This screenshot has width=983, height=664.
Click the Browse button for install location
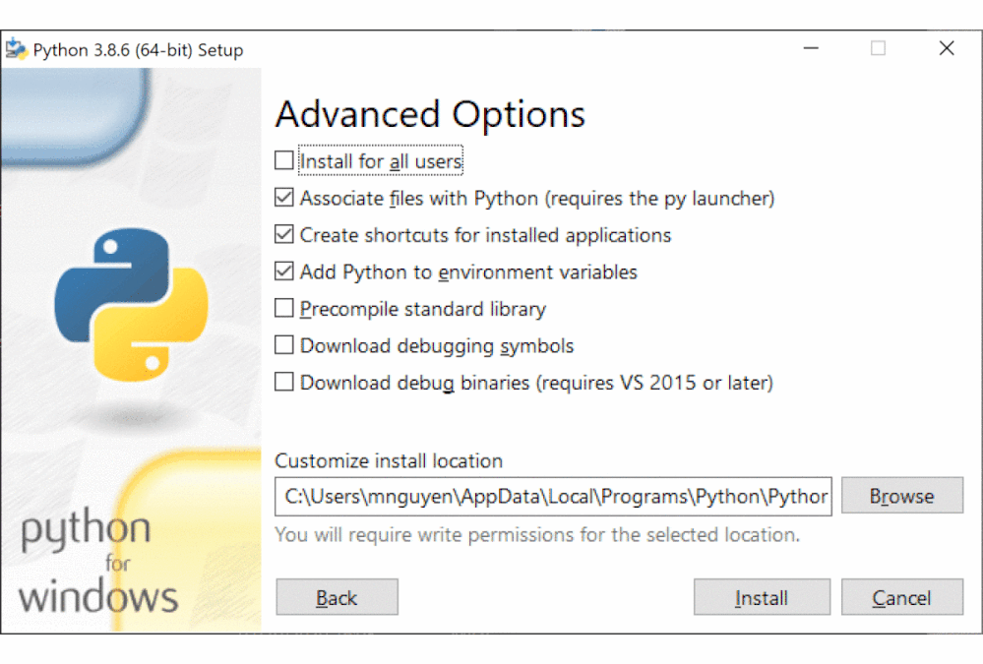[901, 497]
